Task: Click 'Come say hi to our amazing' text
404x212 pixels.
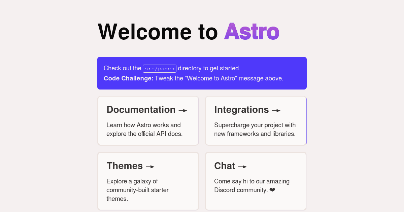Action: [252, 181]
